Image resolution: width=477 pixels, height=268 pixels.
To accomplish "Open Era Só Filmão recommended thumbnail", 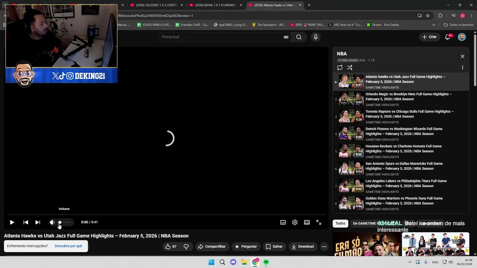I will [366, 245].
